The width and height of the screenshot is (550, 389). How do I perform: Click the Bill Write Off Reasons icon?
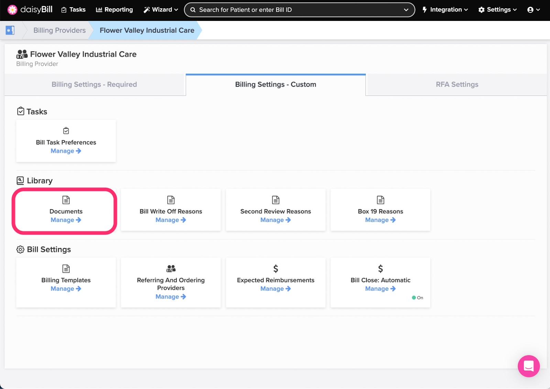click(171, 200)
